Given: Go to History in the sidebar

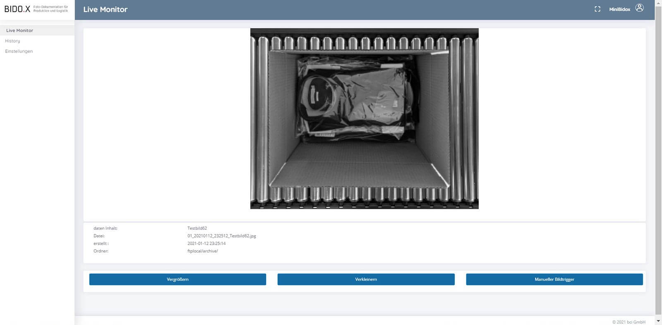Looking at the screenshot, I should click(12, 41).
